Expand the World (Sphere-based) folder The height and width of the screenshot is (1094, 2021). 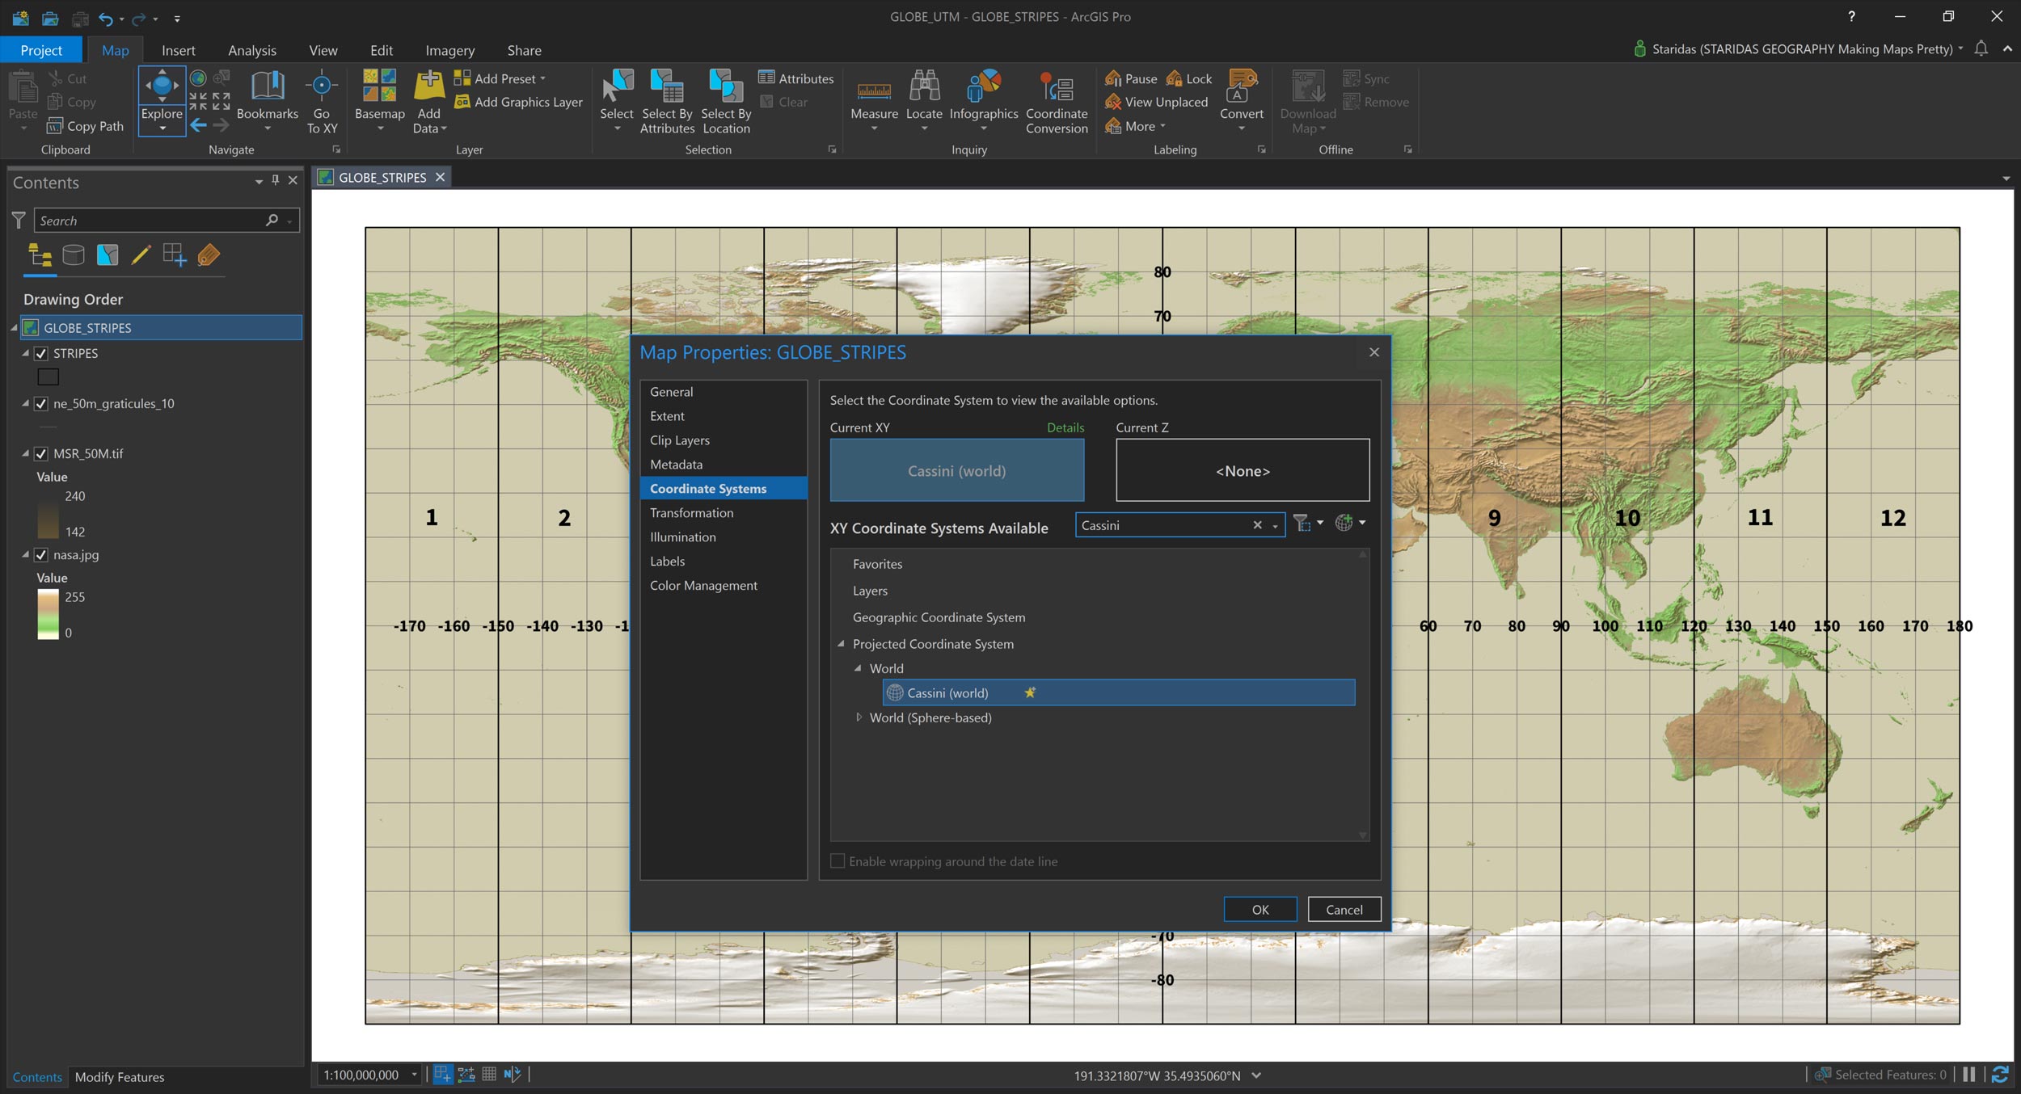[x=859, y=717]
